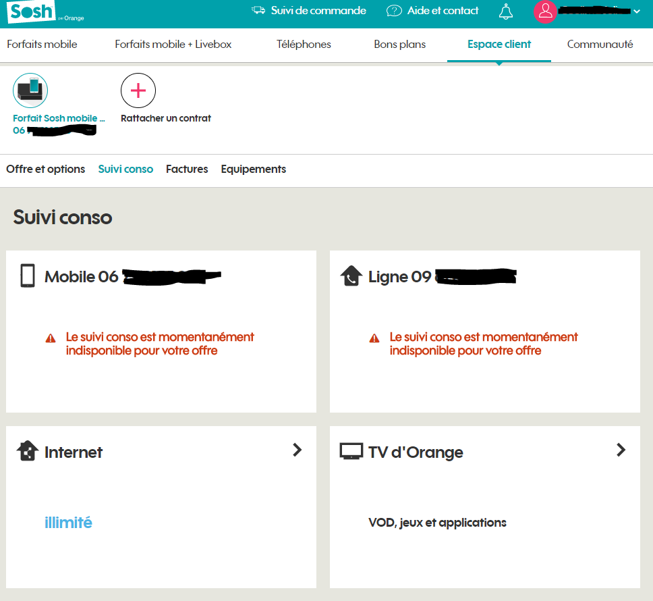Expand the user account dropdown arrow

click(x=637, y=11)
